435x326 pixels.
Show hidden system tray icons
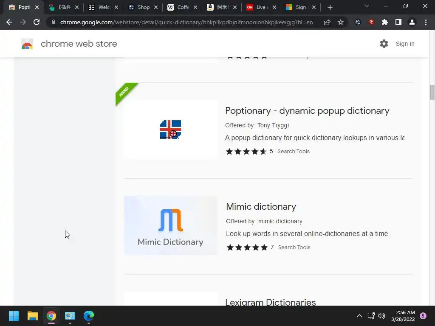(359, 316)
